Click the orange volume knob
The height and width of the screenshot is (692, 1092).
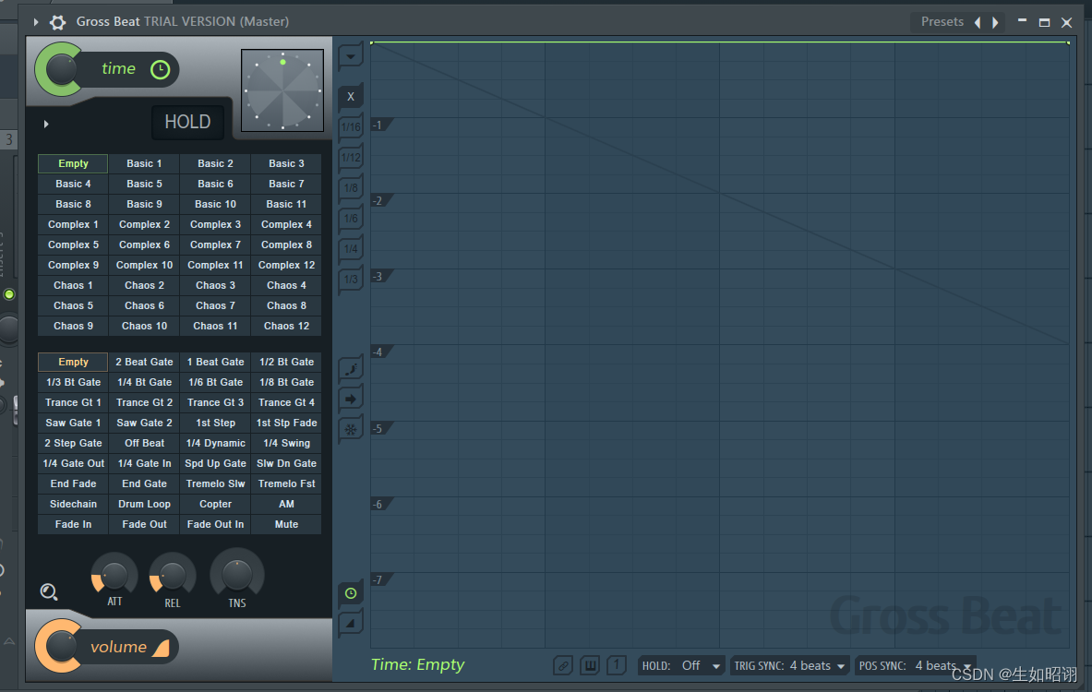pos(61,647)
